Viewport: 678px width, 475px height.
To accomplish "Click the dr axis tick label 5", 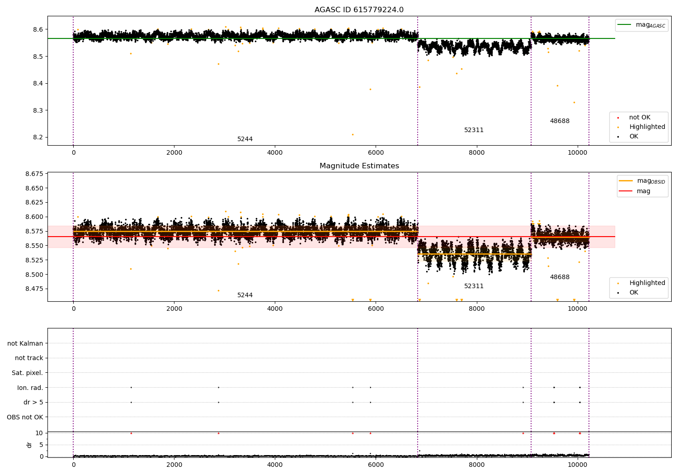I will (x=41, y=445).
